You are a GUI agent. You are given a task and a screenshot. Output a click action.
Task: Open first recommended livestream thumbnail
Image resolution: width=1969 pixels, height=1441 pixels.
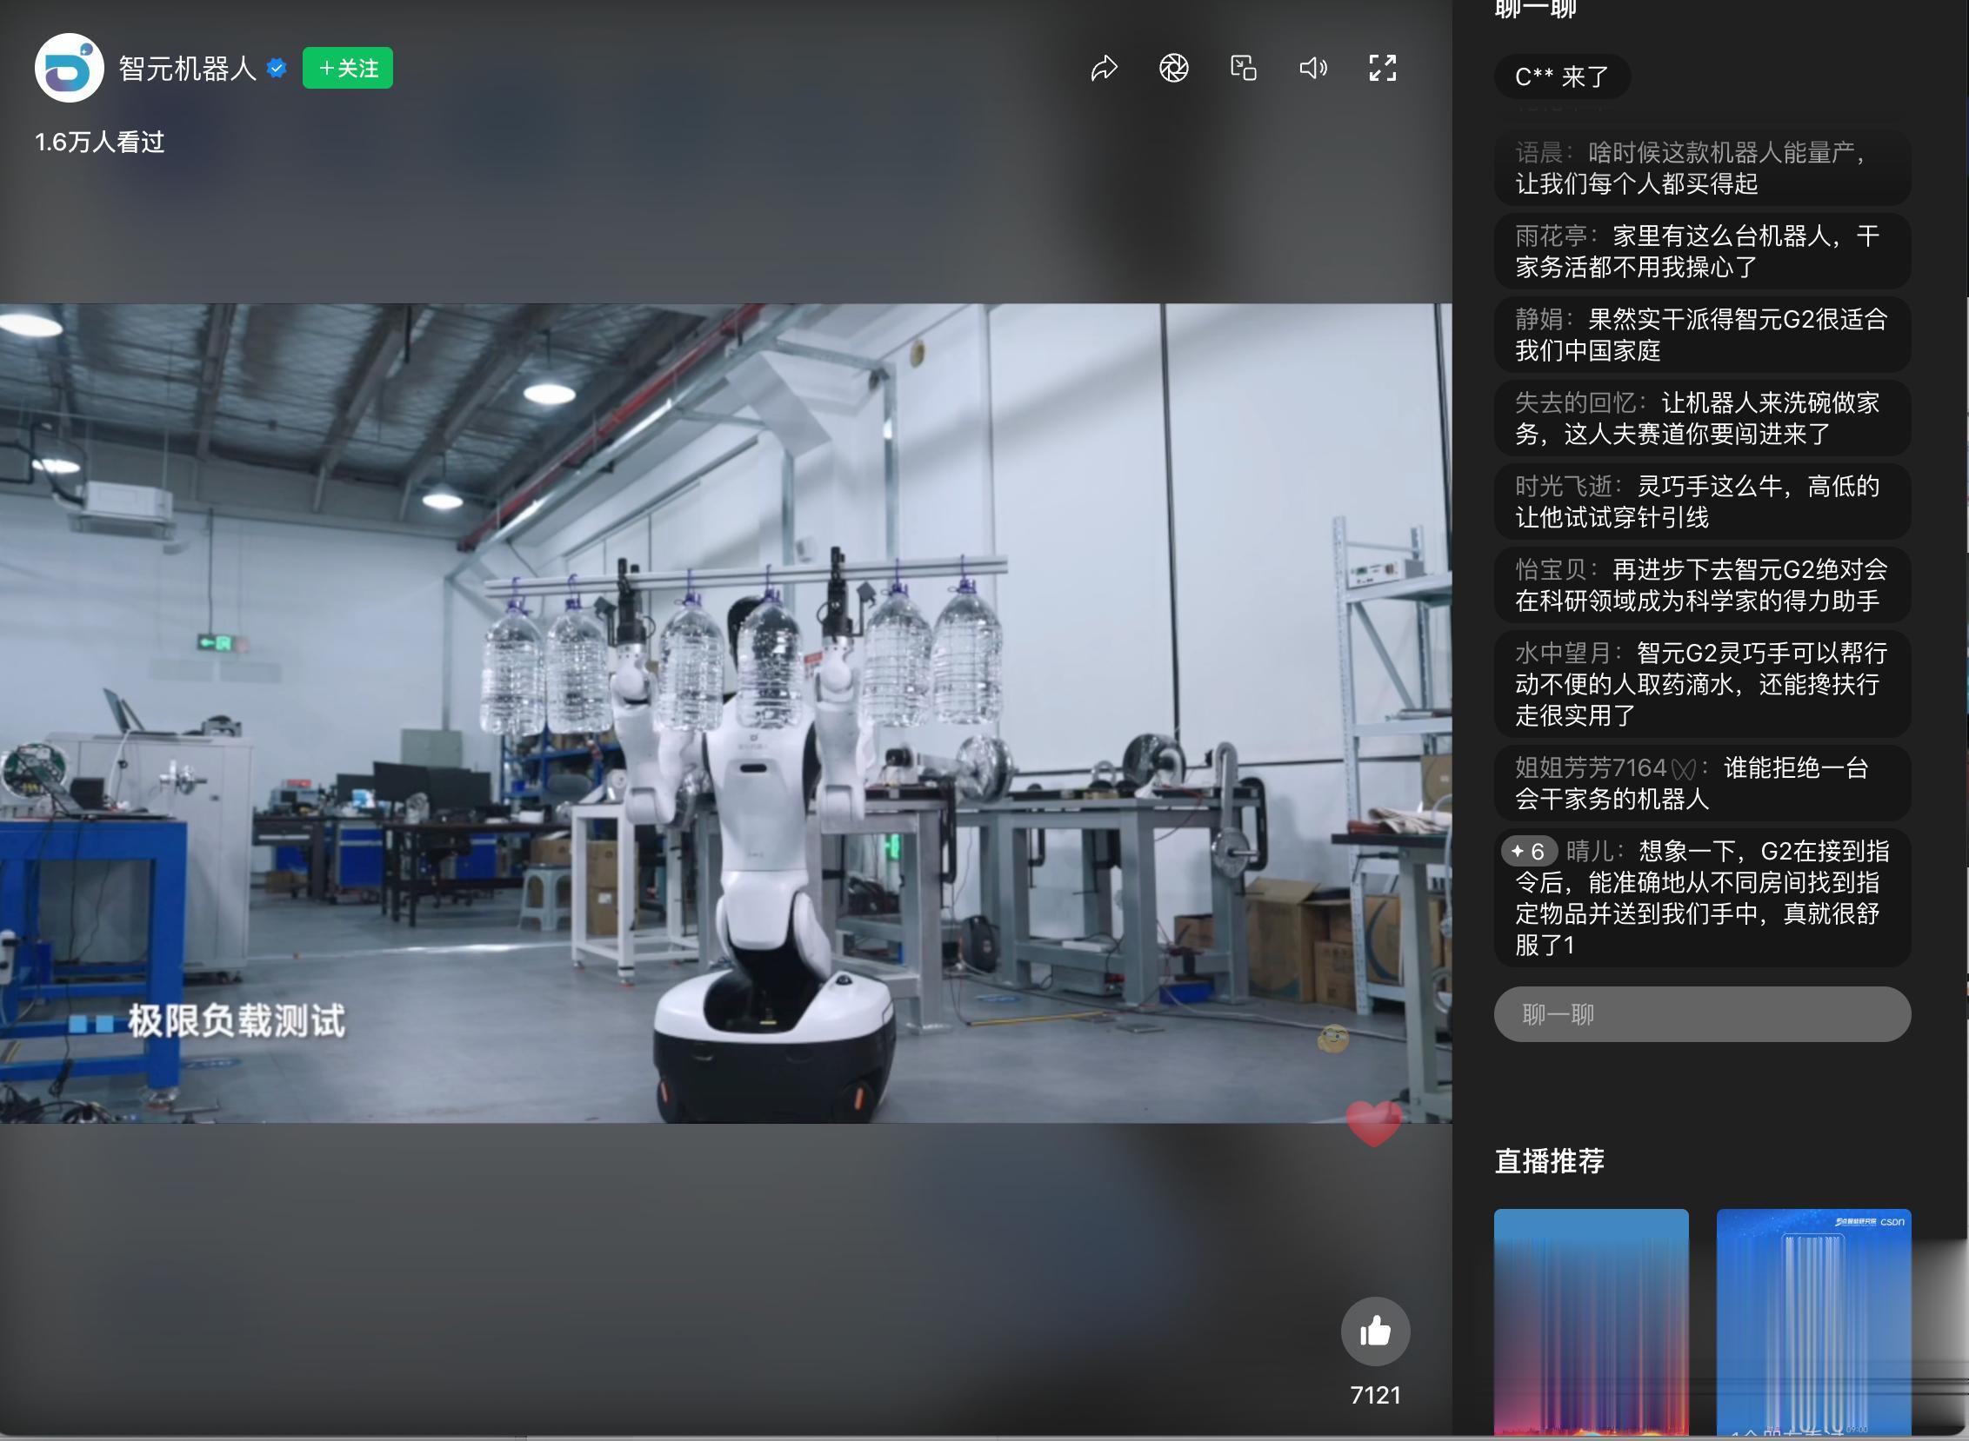(x=1590, y=1322)
